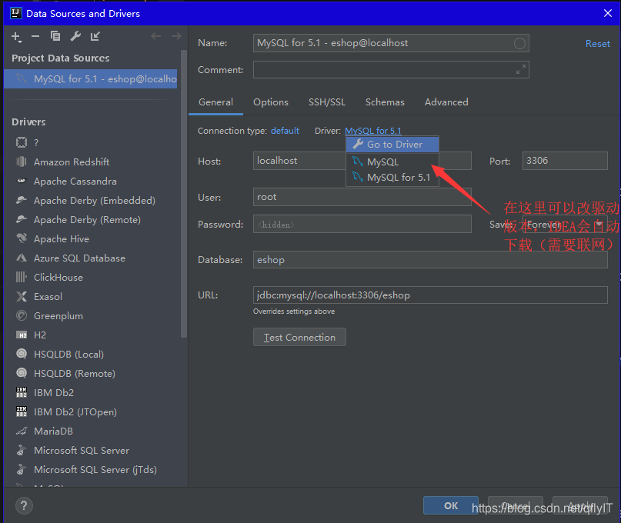The image size is (621, 523).
Task: Click the Apache Cassandra eye icon
Action: click(22, 181)
